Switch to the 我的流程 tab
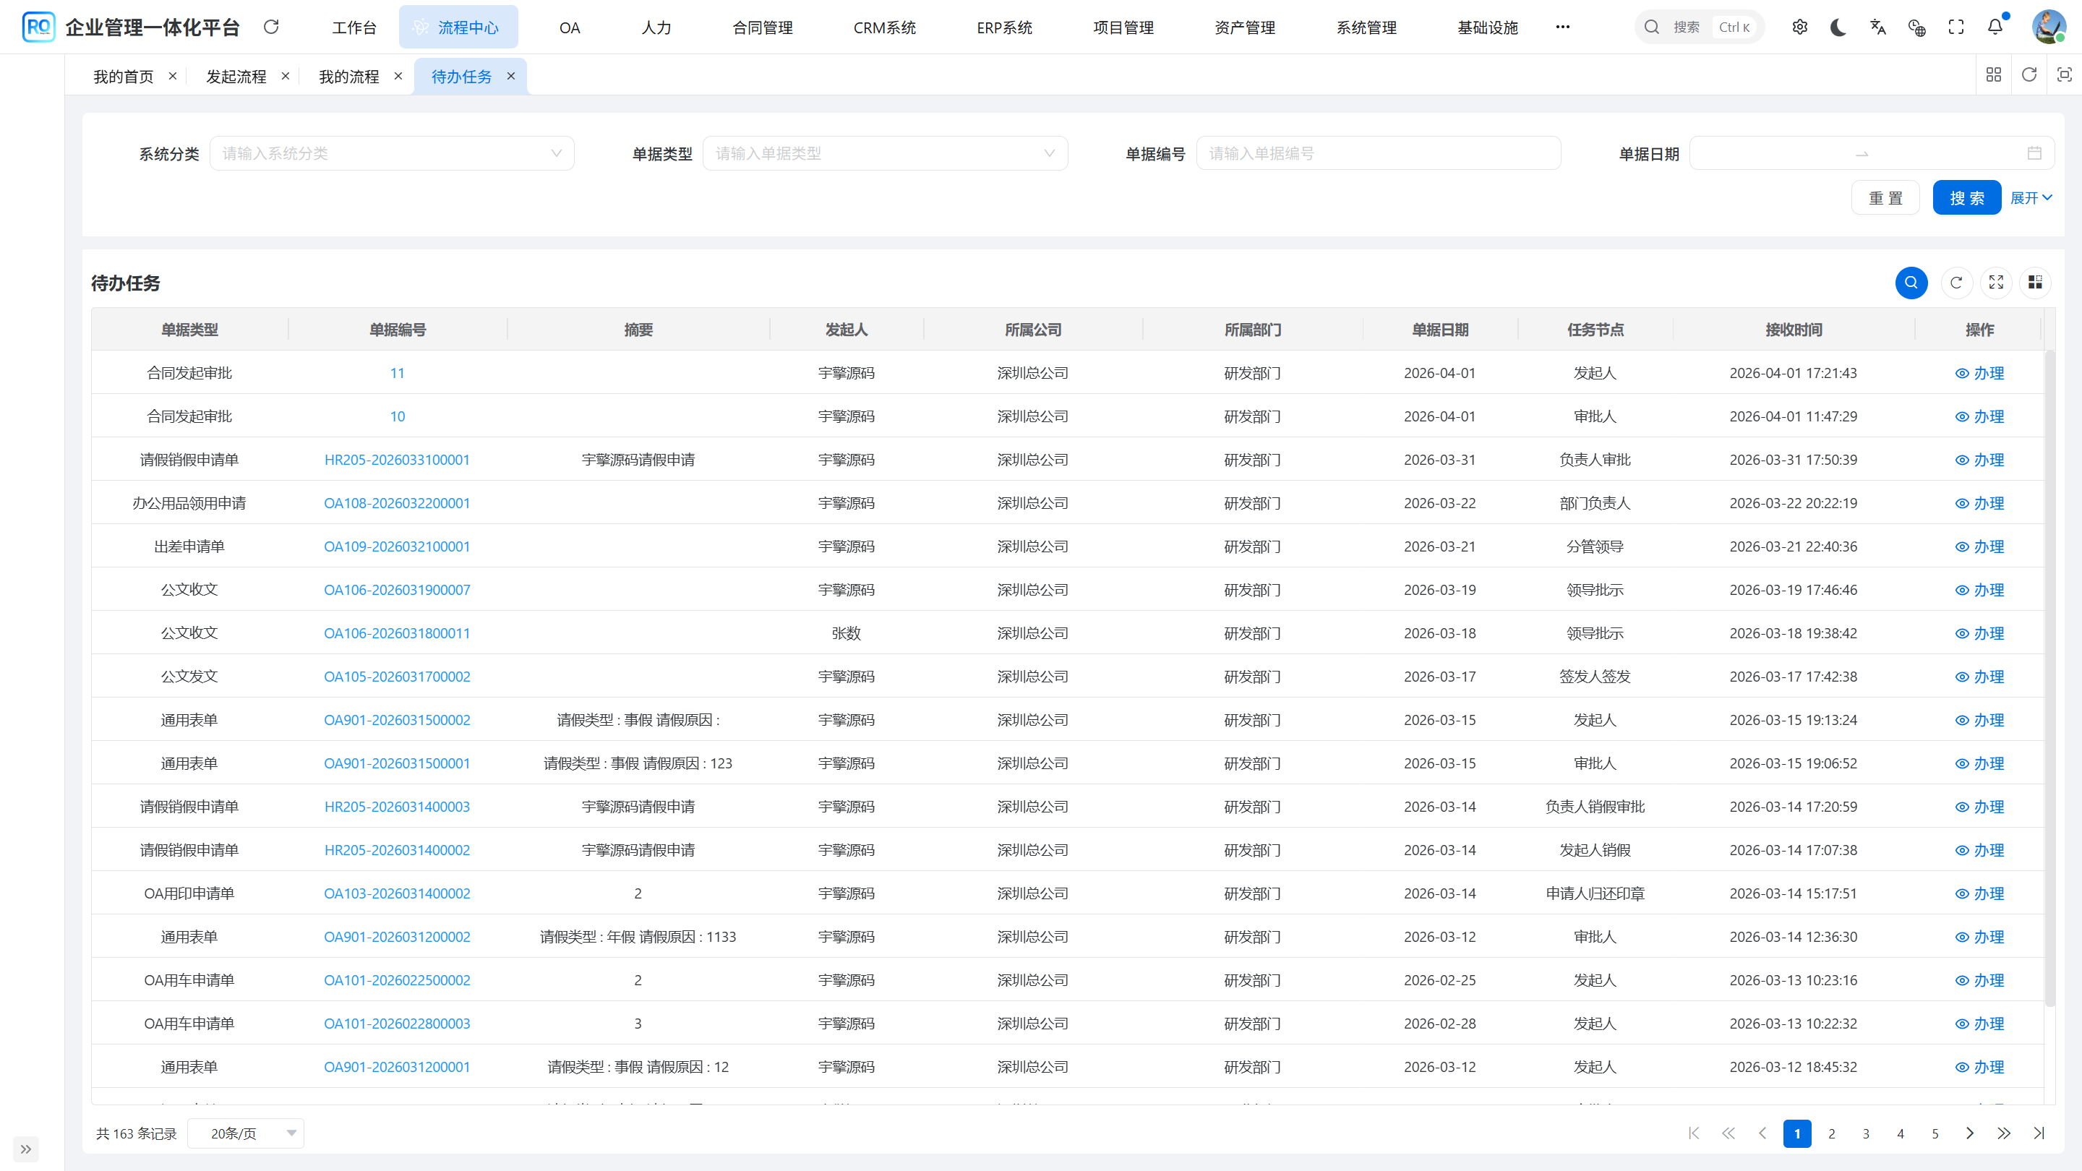Screen dimensions: 2082x1171 pos(348,77)
